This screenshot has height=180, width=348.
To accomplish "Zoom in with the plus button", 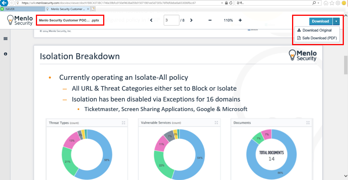I will [x=240, y=20].
